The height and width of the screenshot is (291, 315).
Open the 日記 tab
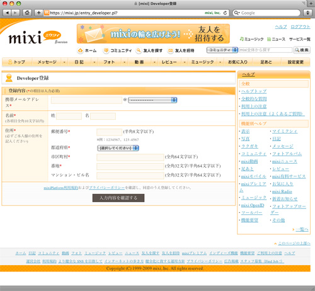79,62
